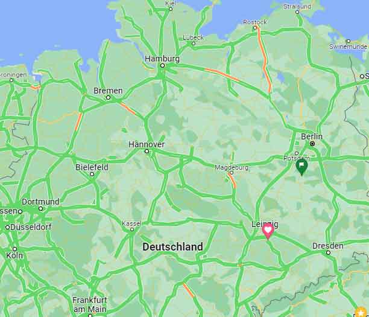Image resolution: width=369 pixels, height=317 pixels.
Task: Click the green flag pin below Potsdam
Action: coord(301,167)
